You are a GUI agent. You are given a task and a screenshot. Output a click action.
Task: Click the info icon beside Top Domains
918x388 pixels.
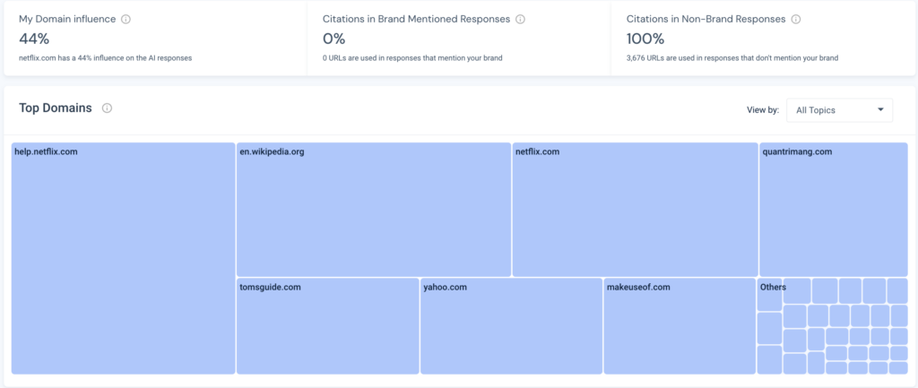(107, 108)
